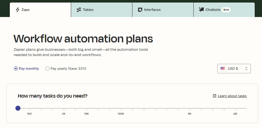This screenshot has height=128, width=262.
Task: Go to the Interfaces tab
Action: [163, 10]
